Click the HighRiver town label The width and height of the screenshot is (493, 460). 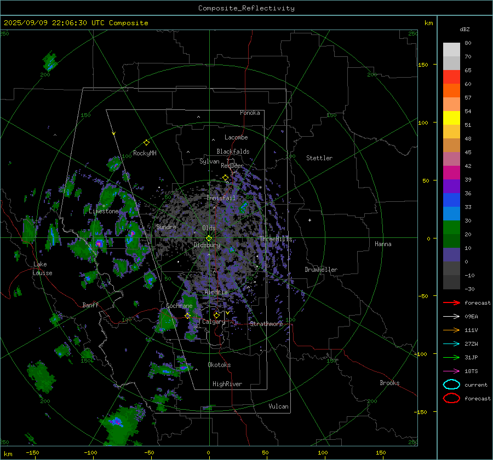[227, 384]
